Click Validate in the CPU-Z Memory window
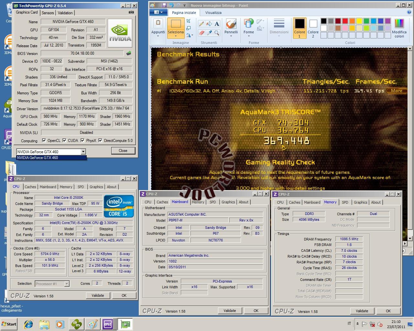The image size is (414, 331). click(362, 311)
